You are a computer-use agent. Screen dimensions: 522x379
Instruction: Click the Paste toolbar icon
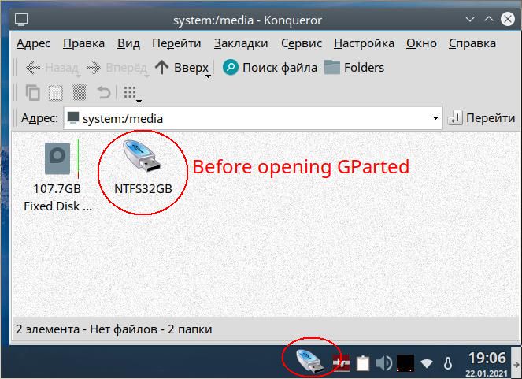click(56, 93)
